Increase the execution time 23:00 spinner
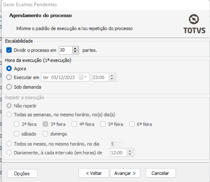This screenshot has height=182, width=210. [112, 76]
